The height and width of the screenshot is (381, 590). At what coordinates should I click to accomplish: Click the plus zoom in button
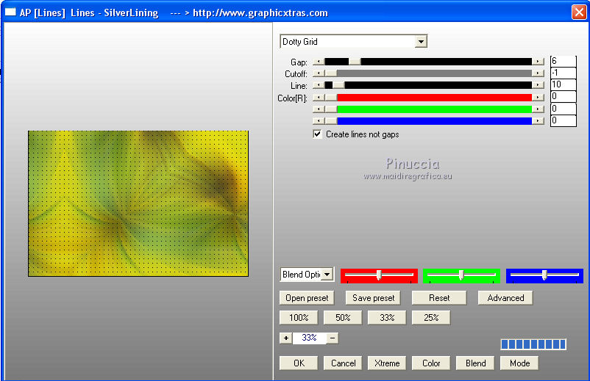[x=286, y=338]
